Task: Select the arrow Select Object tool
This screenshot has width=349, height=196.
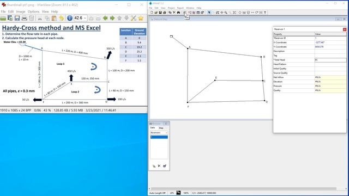Action: (x=209, y=13)
